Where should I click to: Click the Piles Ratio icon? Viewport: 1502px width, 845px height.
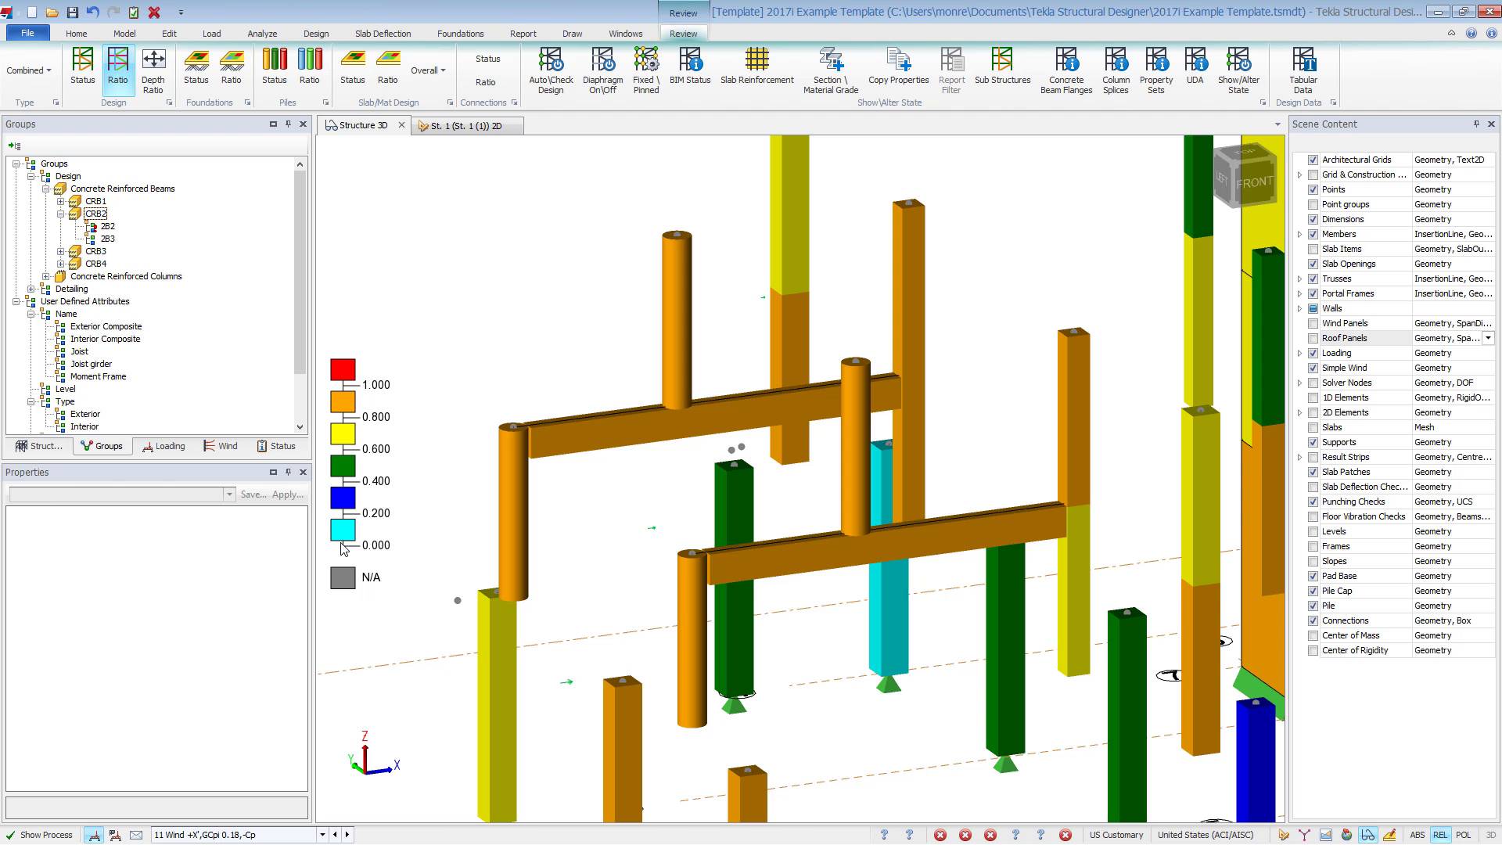[310, 66]
